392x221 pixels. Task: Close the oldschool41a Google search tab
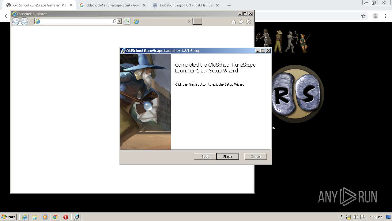pyautogui.click(x=144, y=5)
